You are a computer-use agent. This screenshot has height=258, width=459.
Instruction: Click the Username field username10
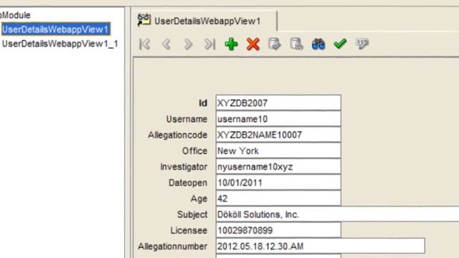(x=278, y=119)
